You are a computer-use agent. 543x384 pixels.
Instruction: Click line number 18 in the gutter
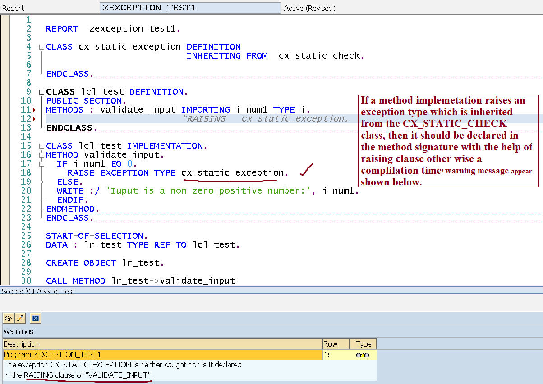click(x=26, y=173)
